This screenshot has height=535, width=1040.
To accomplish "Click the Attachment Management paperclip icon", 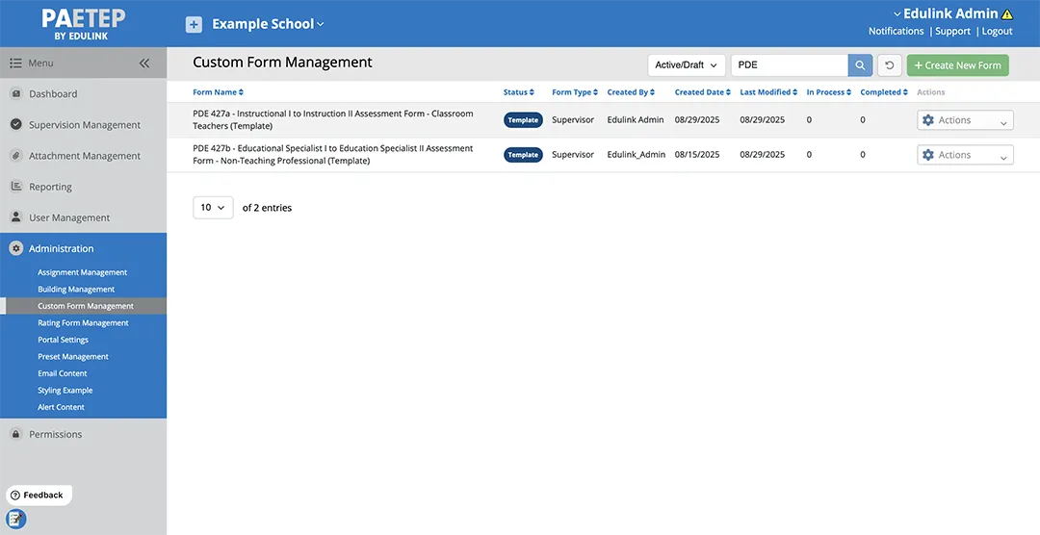I will tap(16, 156).
